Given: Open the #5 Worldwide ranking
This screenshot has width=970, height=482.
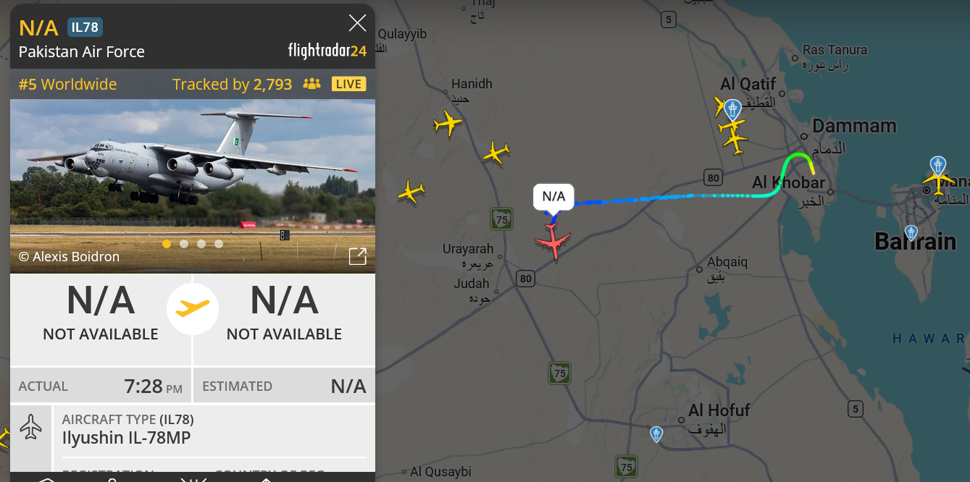Looking at the screenshot, I should (67, 84).
